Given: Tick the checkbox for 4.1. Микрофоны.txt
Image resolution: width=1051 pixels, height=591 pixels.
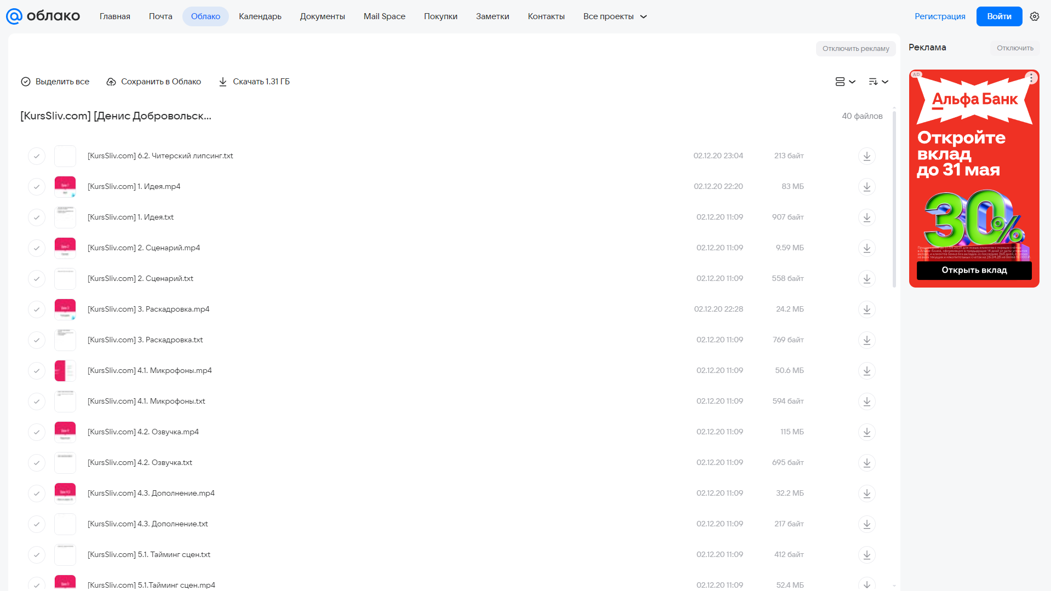Looking at the screenshot, I should [37, 401].
